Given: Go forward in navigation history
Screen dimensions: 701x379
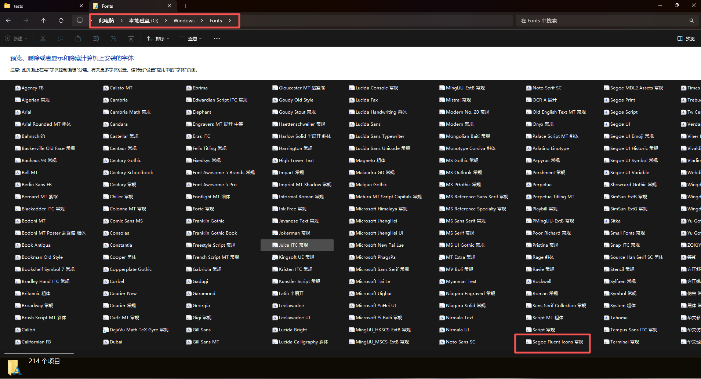Looking at the screenshot, I should tap(26, 21).
